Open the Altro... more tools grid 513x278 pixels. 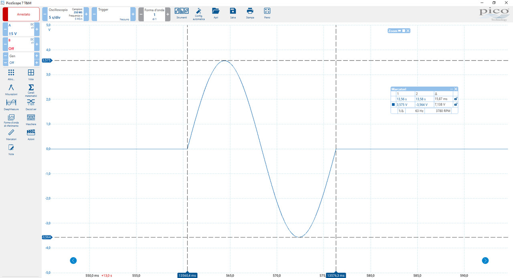[x=11, y=75]
